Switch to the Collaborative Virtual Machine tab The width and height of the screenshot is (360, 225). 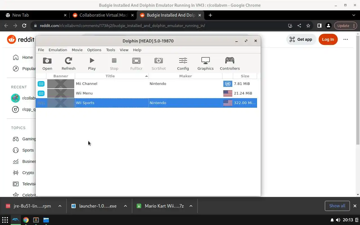point(103,15)
